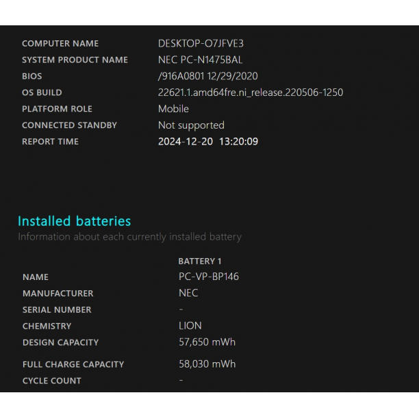The height and width of the screenshot is (419, 419).
Task: Click the subtitle Information about each currently installed battery
Action: tap(129, 237)
